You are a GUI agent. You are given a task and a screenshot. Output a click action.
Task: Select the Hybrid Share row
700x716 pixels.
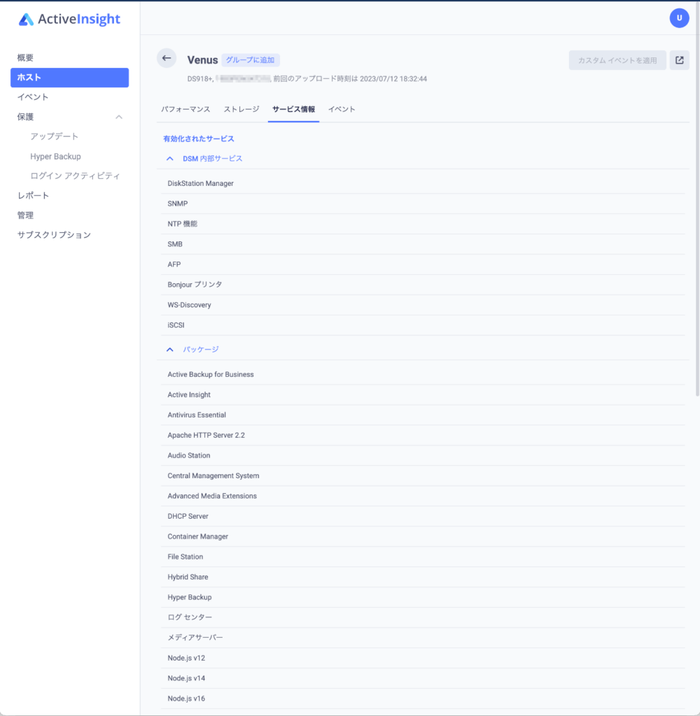click(x=423, y=577)
